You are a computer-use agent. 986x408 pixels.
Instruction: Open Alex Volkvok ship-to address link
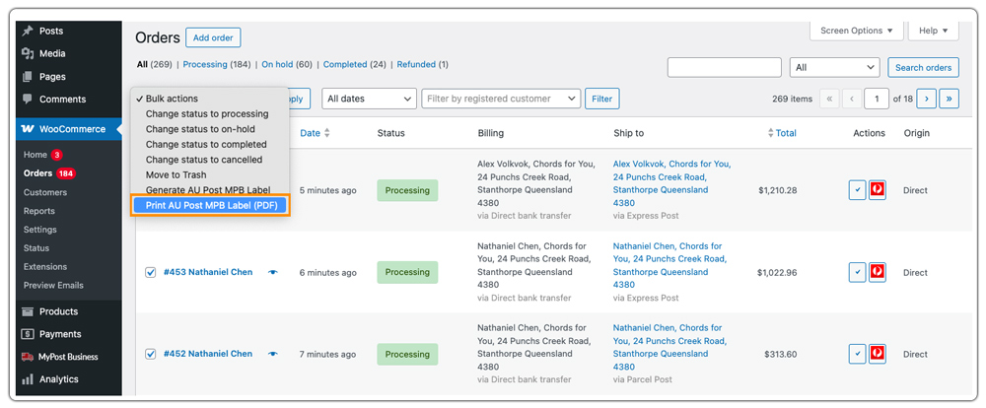671,183
